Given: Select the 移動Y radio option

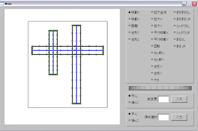Looking at the screenshot, I should click(x=134, y=19).
